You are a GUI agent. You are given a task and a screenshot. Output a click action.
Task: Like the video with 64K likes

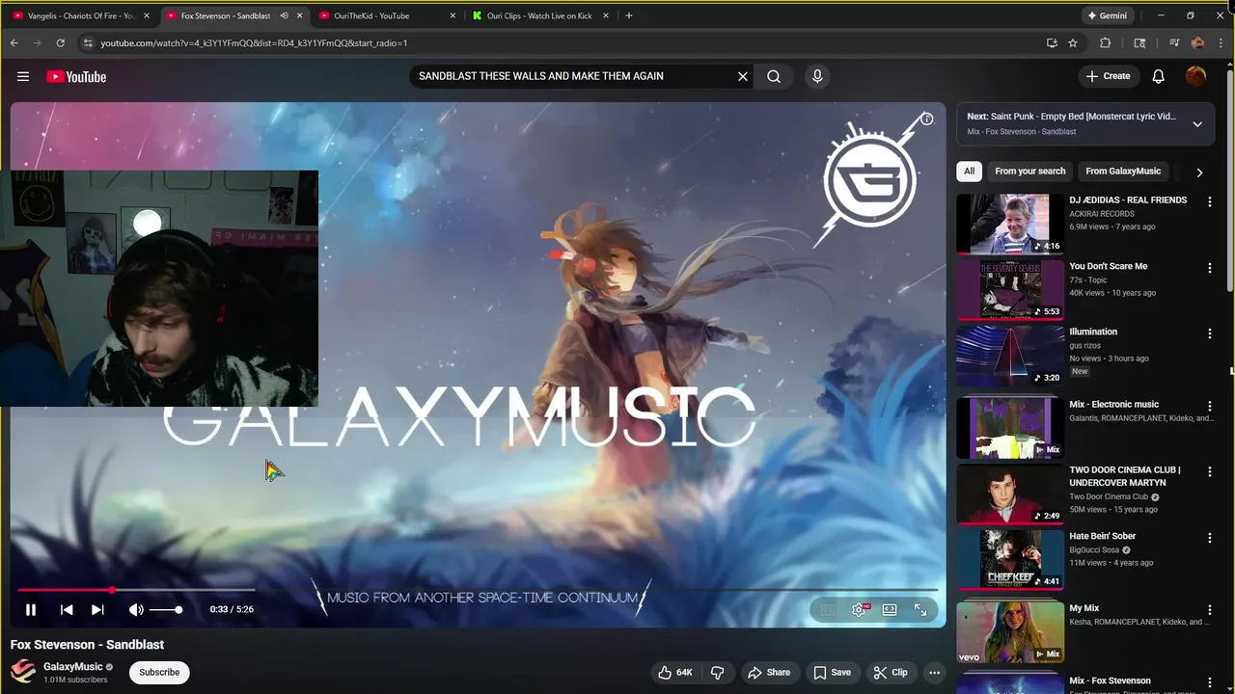point(675,672)
